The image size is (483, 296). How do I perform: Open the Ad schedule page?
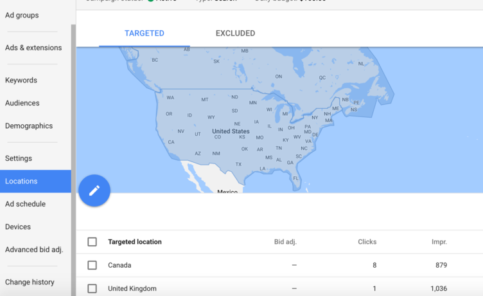tap(25, 204)
